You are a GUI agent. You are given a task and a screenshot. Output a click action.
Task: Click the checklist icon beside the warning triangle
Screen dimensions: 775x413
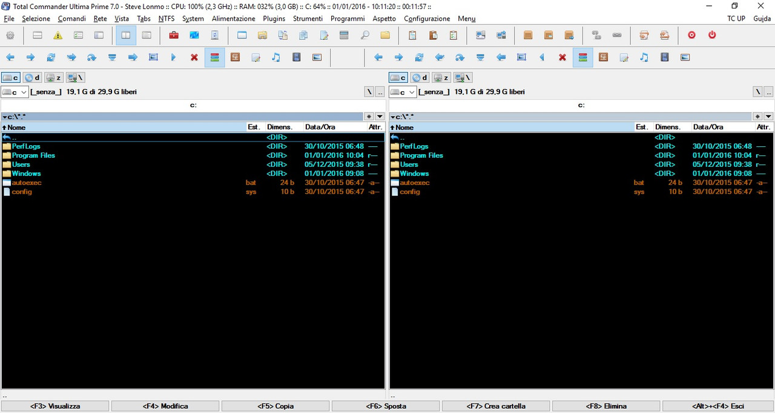[78, 36]
